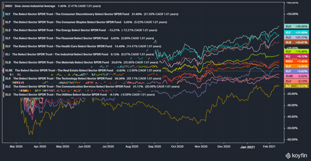Click the Jul 2020 date label

tap(108, 146)
